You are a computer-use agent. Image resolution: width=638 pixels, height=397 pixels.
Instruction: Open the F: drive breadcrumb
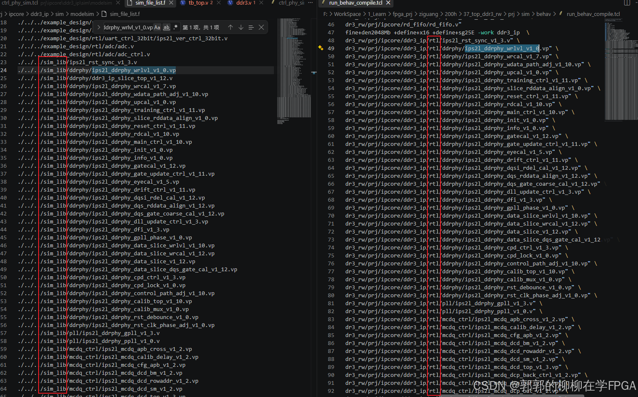326,14
